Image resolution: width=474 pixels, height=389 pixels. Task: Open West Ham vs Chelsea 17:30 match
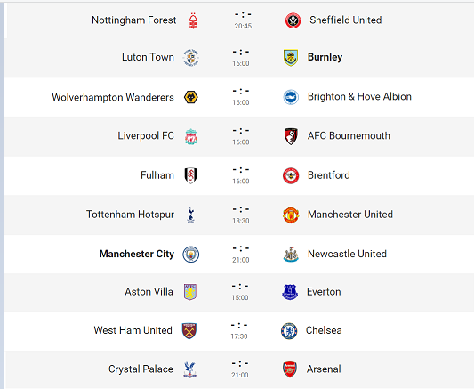click(x=239, y=331)
